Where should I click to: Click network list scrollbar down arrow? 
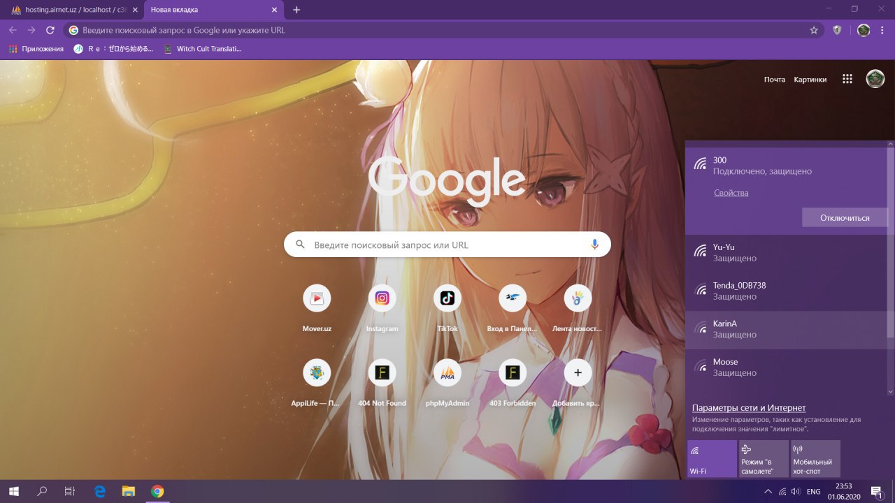point(891,392)
